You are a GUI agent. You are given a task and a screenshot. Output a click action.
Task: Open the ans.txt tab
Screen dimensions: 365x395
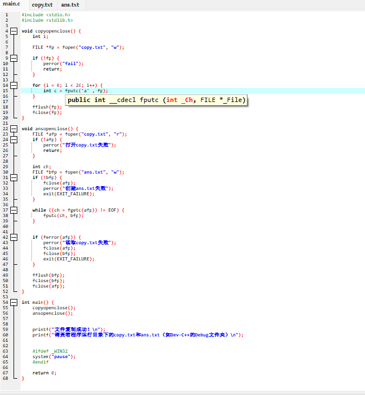[x=70, y=5]
